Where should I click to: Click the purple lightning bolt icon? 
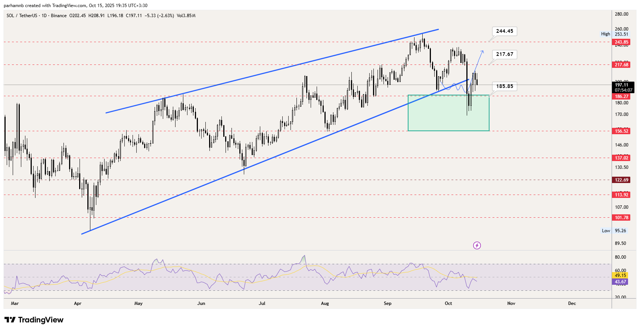[x=477, y=245]
